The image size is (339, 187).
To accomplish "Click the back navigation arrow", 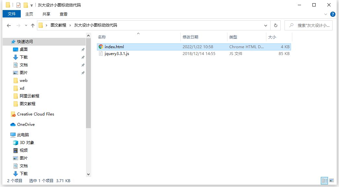I will (8, 25).
